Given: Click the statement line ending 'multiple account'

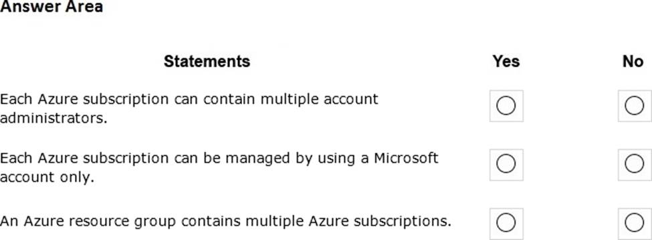Looking at the screenshot, I should point(189,99).
